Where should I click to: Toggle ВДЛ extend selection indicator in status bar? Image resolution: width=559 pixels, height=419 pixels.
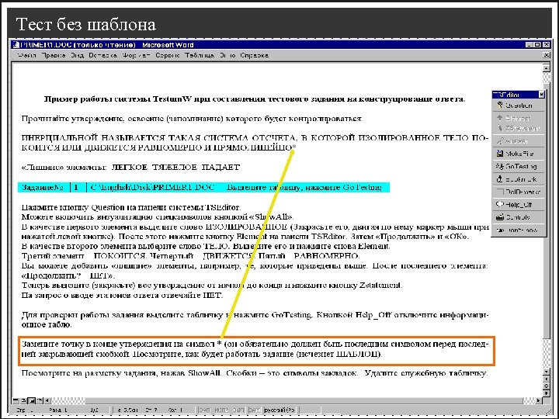[x=238, y=410]
